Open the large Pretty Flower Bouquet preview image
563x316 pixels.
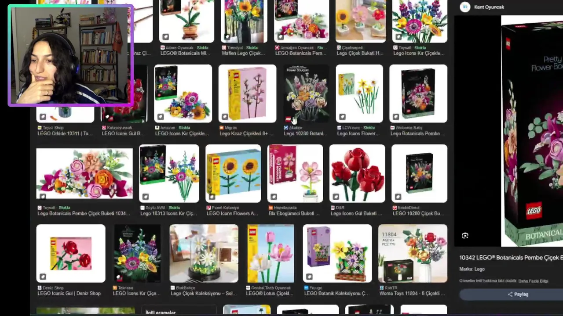[532, 131]
